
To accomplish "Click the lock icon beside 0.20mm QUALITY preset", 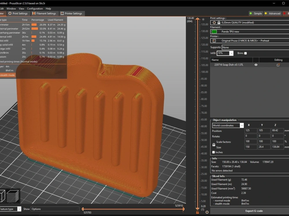I will 219,22.
